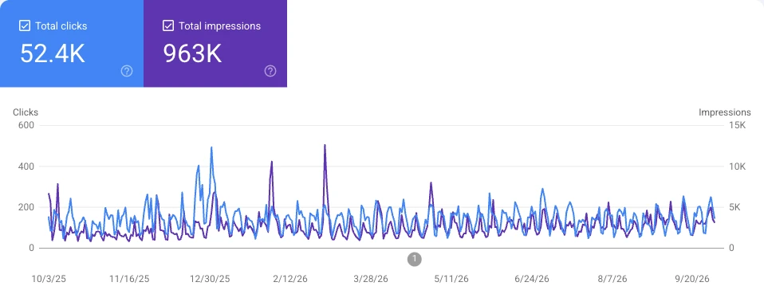Click the 8/7/26 date label
764x294 pixels.
coord(612,279)
